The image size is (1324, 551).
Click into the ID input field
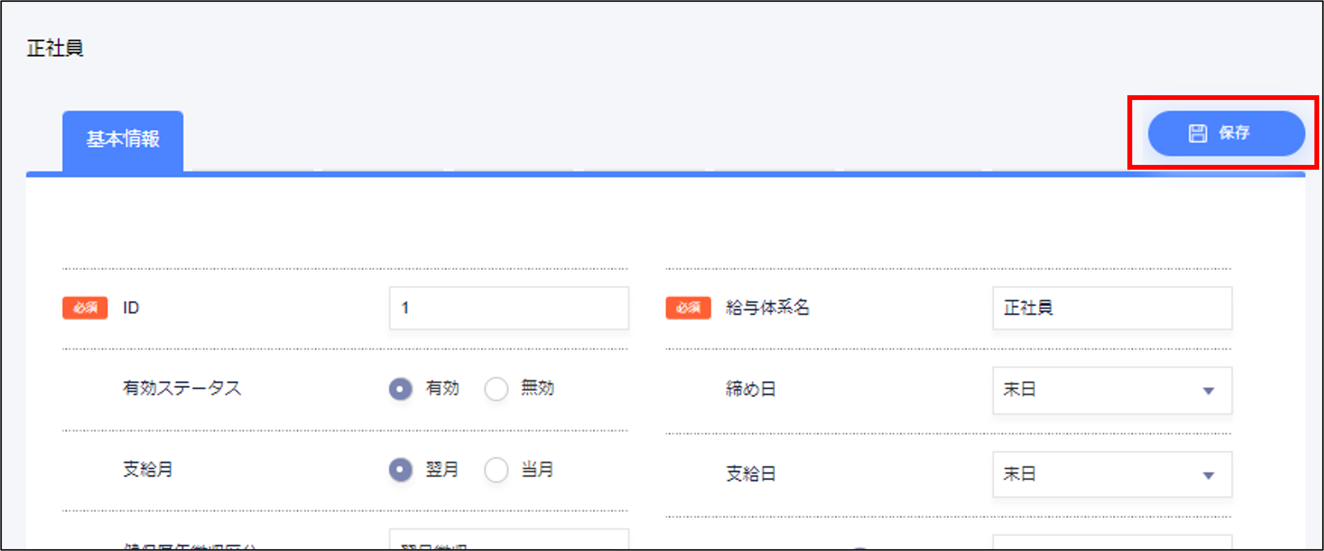[508, 308]
